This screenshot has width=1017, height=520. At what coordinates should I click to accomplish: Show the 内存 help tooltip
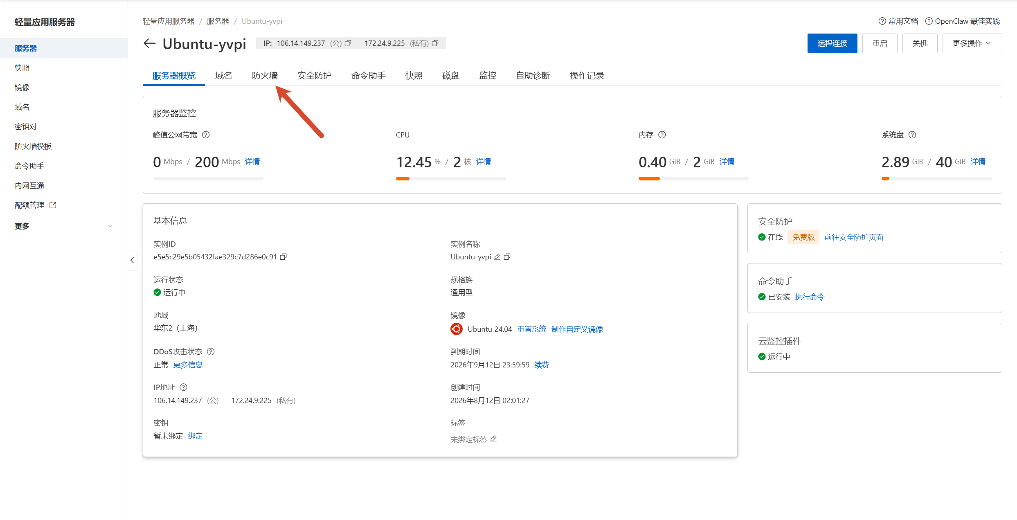point(662,135)
